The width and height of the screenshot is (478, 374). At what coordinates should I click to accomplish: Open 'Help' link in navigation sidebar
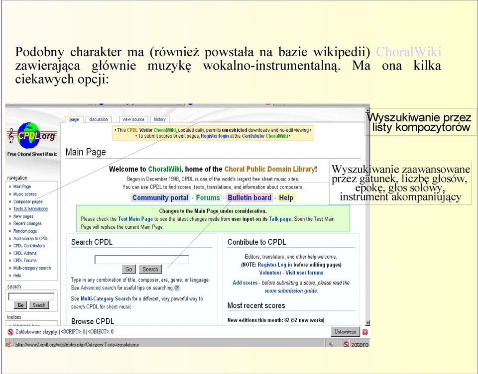point(17,276)
